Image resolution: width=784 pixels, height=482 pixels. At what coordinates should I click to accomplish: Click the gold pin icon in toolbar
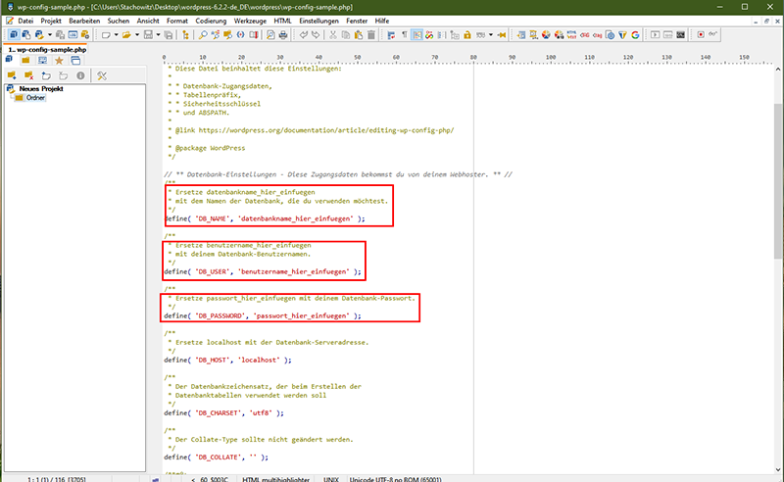pos(502,35)
